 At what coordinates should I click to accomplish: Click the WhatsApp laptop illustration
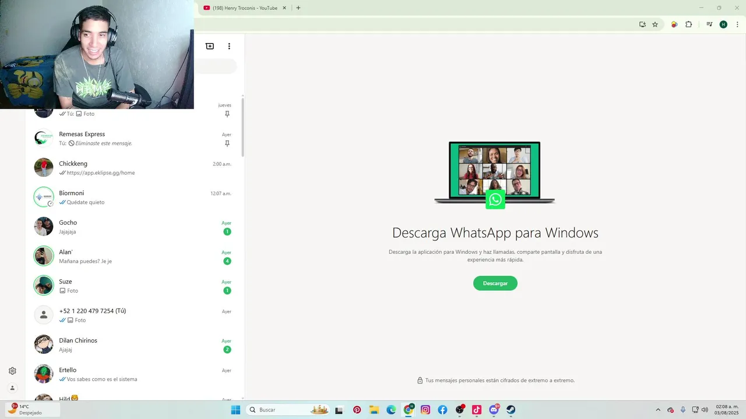click(x=495, y=175)
